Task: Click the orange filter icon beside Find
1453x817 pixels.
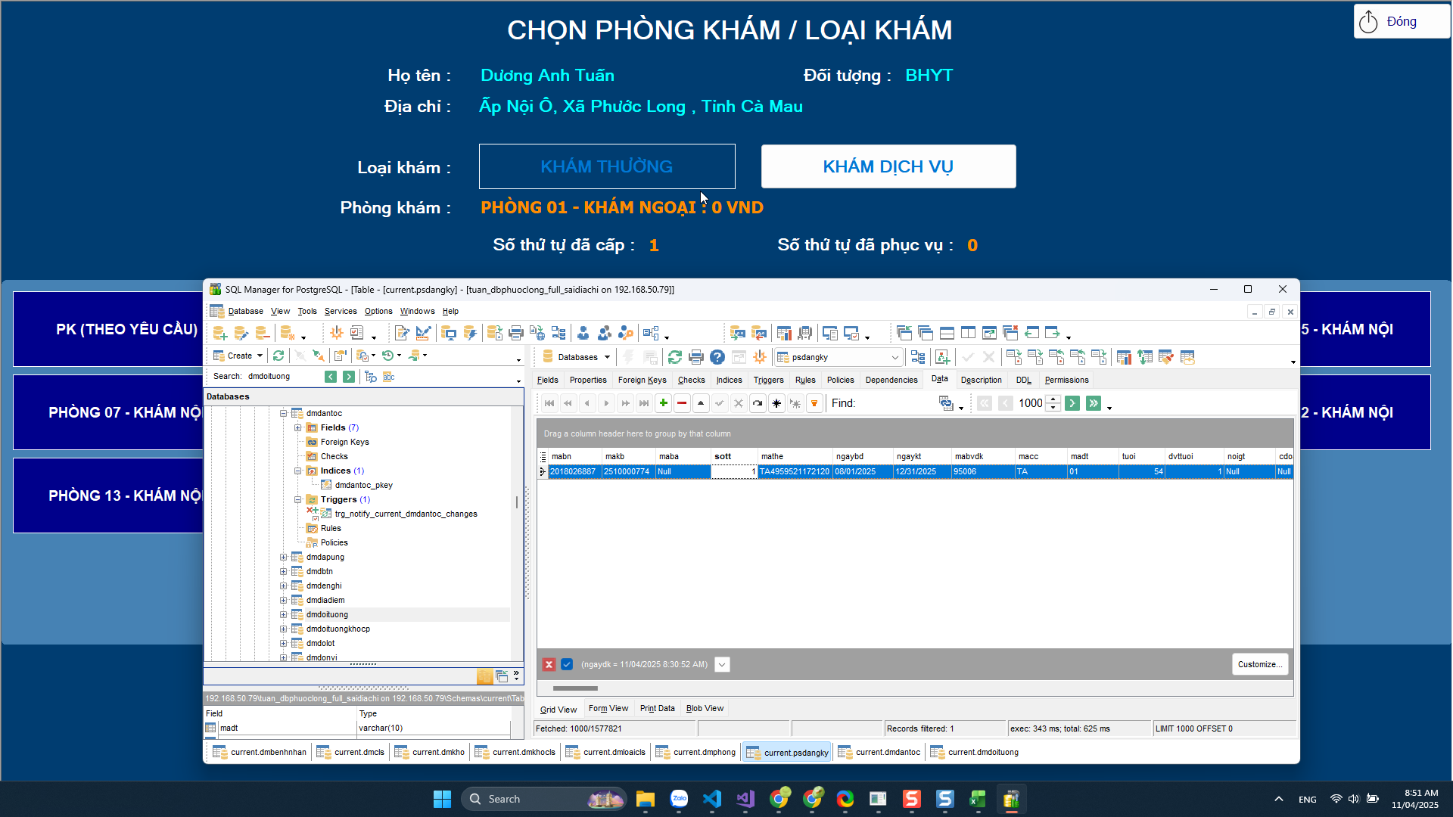Action: [814, 403]
